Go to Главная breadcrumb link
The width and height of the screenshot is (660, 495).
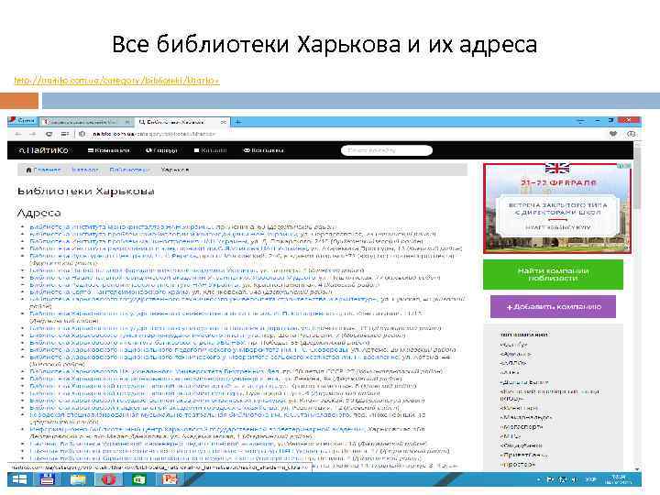43,170
